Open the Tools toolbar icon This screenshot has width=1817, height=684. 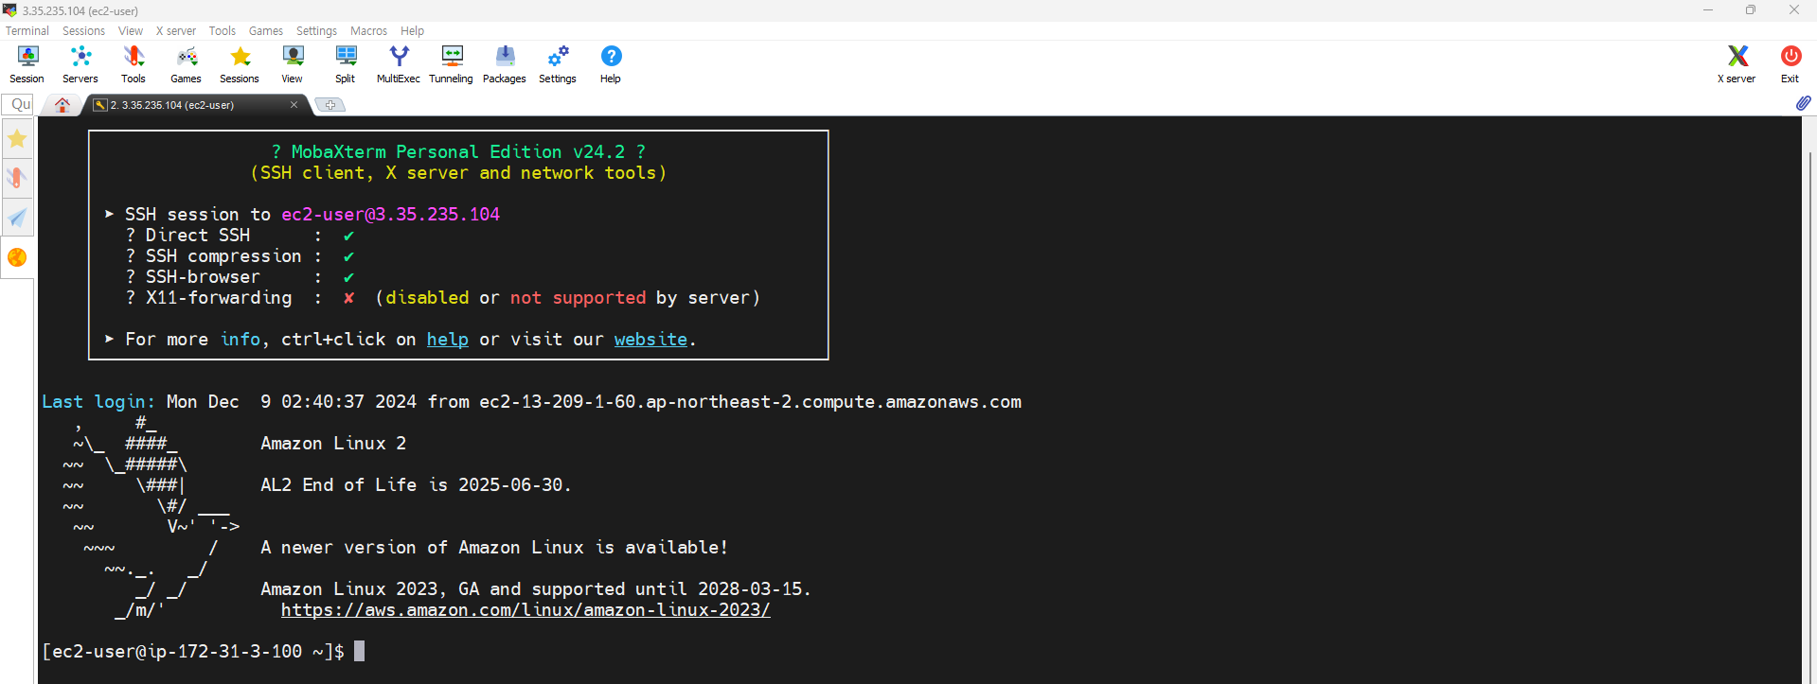[x=134, y=64]
